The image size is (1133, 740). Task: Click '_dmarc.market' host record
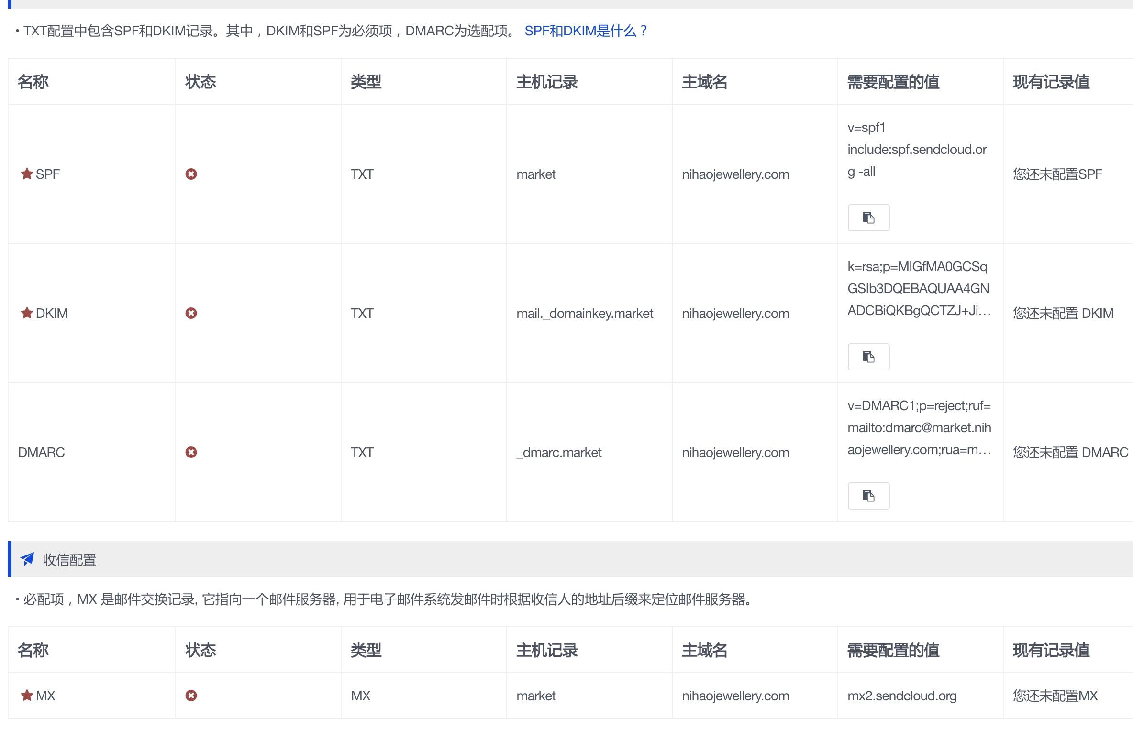coord(559,452)
